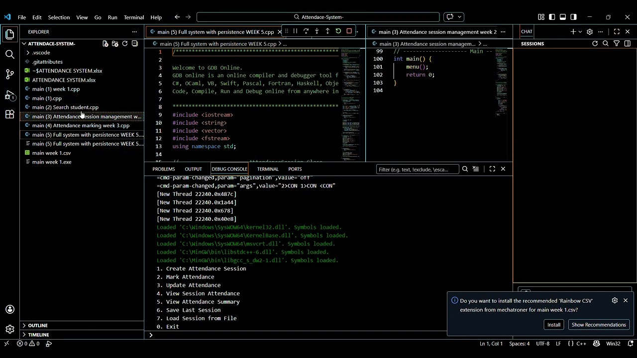Refresh the Explorer file tree
Screen dimensions: 637x358
125,44
